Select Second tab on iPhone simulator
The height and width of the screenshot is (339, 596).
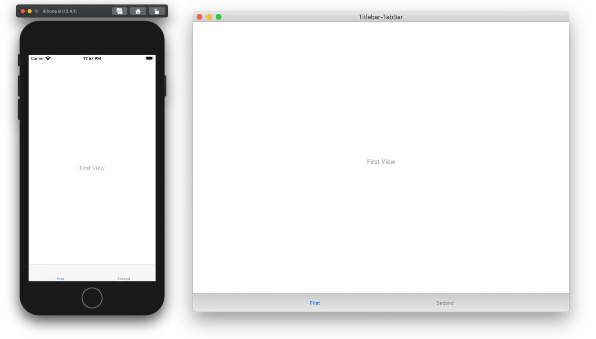tap(124, 279)
